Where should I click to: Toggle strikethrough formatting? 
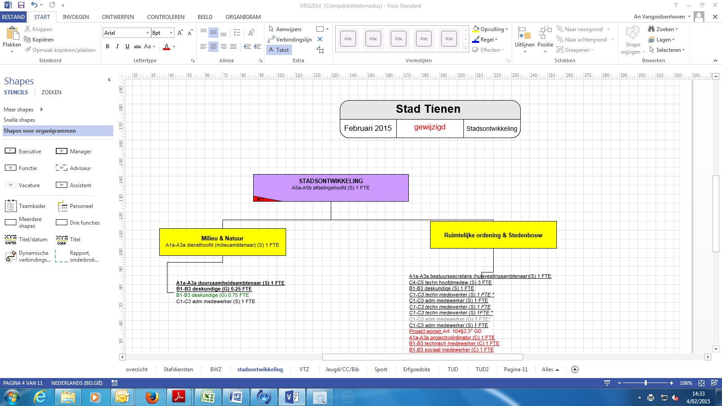pos(138,46)
